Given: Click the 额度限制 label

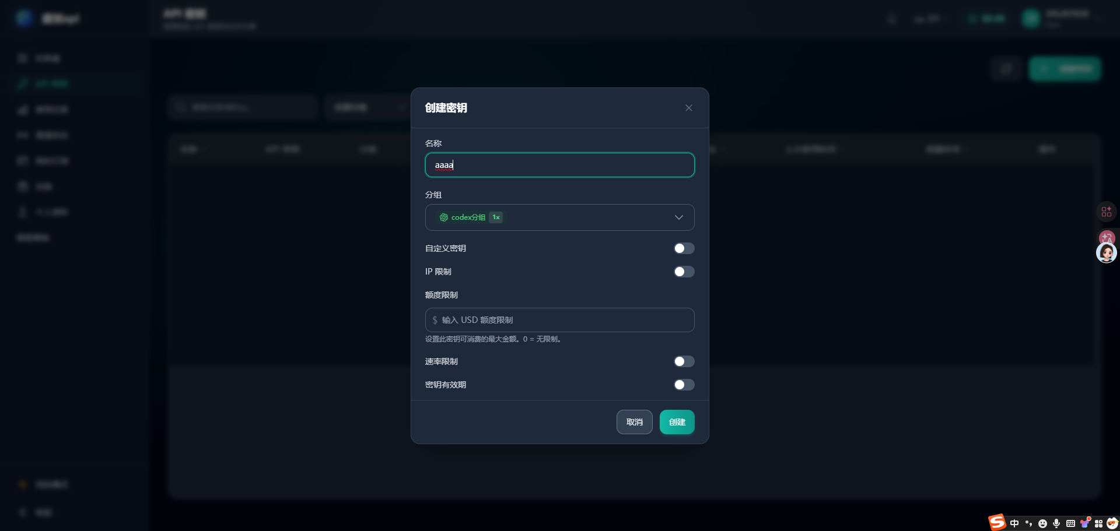Looking at the screenshot, I should 442,295.
